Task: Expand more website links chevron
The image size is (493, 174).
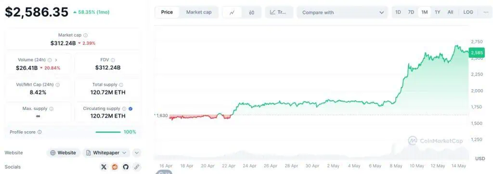Action: pyautogui.click(x=136, y=153)
